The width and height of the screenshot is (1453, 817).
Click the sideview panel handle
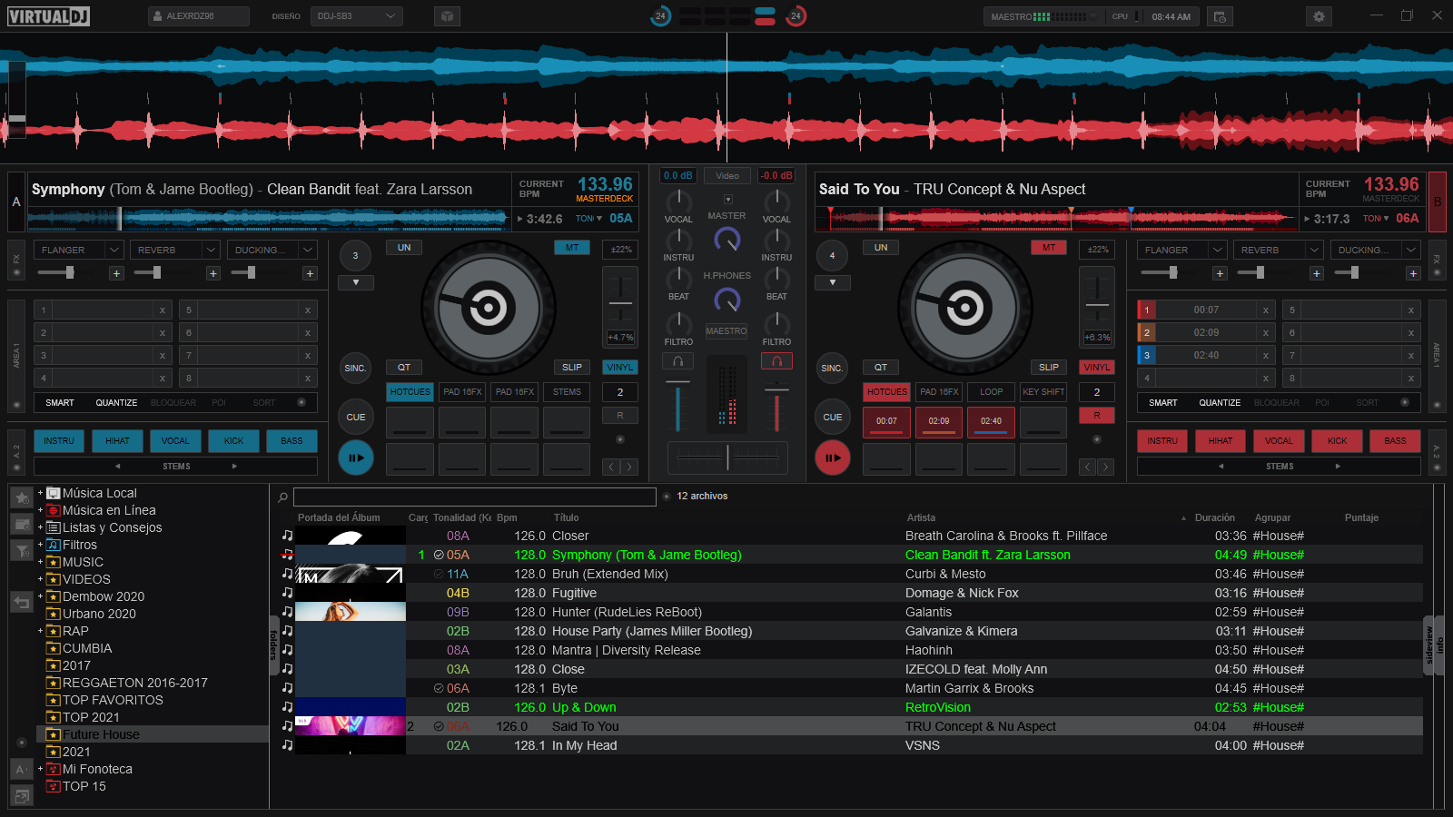coord(1428,644)
